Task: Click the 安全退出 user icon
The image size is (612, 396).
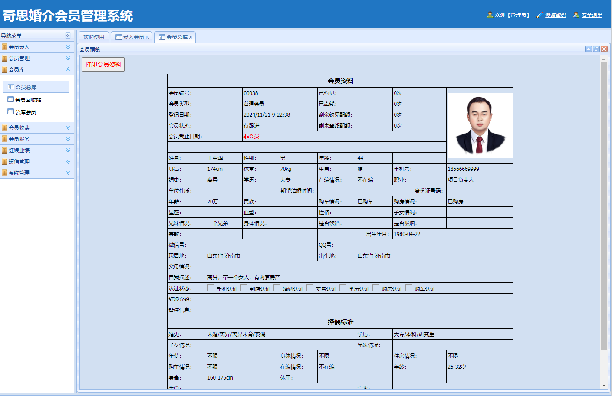Action: pos(576,15)
